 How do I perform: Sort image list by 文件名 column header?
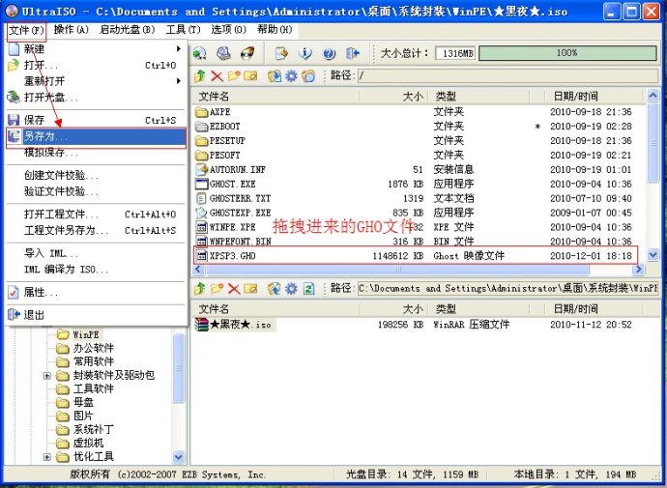tap(275, 97)
